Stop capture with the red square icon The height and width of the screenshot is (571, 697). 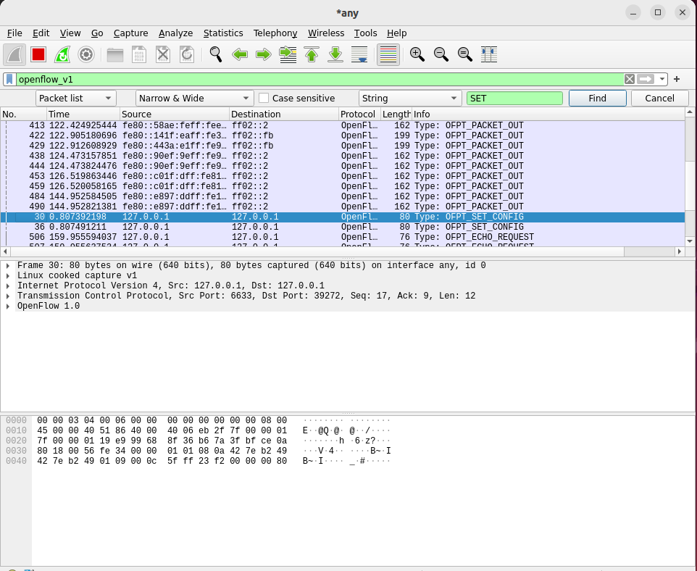pyautogui.click(x=38, y=54)
